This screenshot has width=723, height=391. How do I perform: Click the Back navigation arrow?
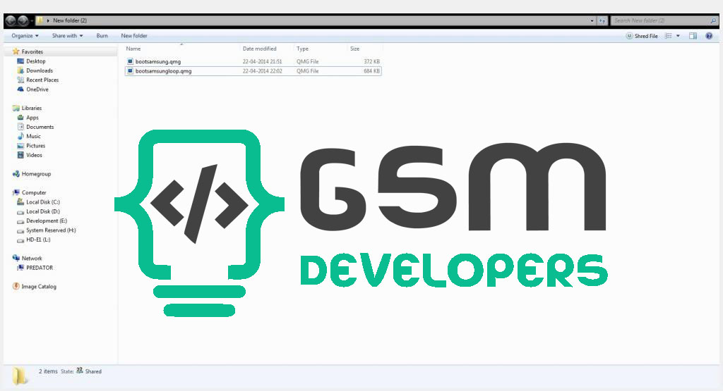tap(11, 20)
